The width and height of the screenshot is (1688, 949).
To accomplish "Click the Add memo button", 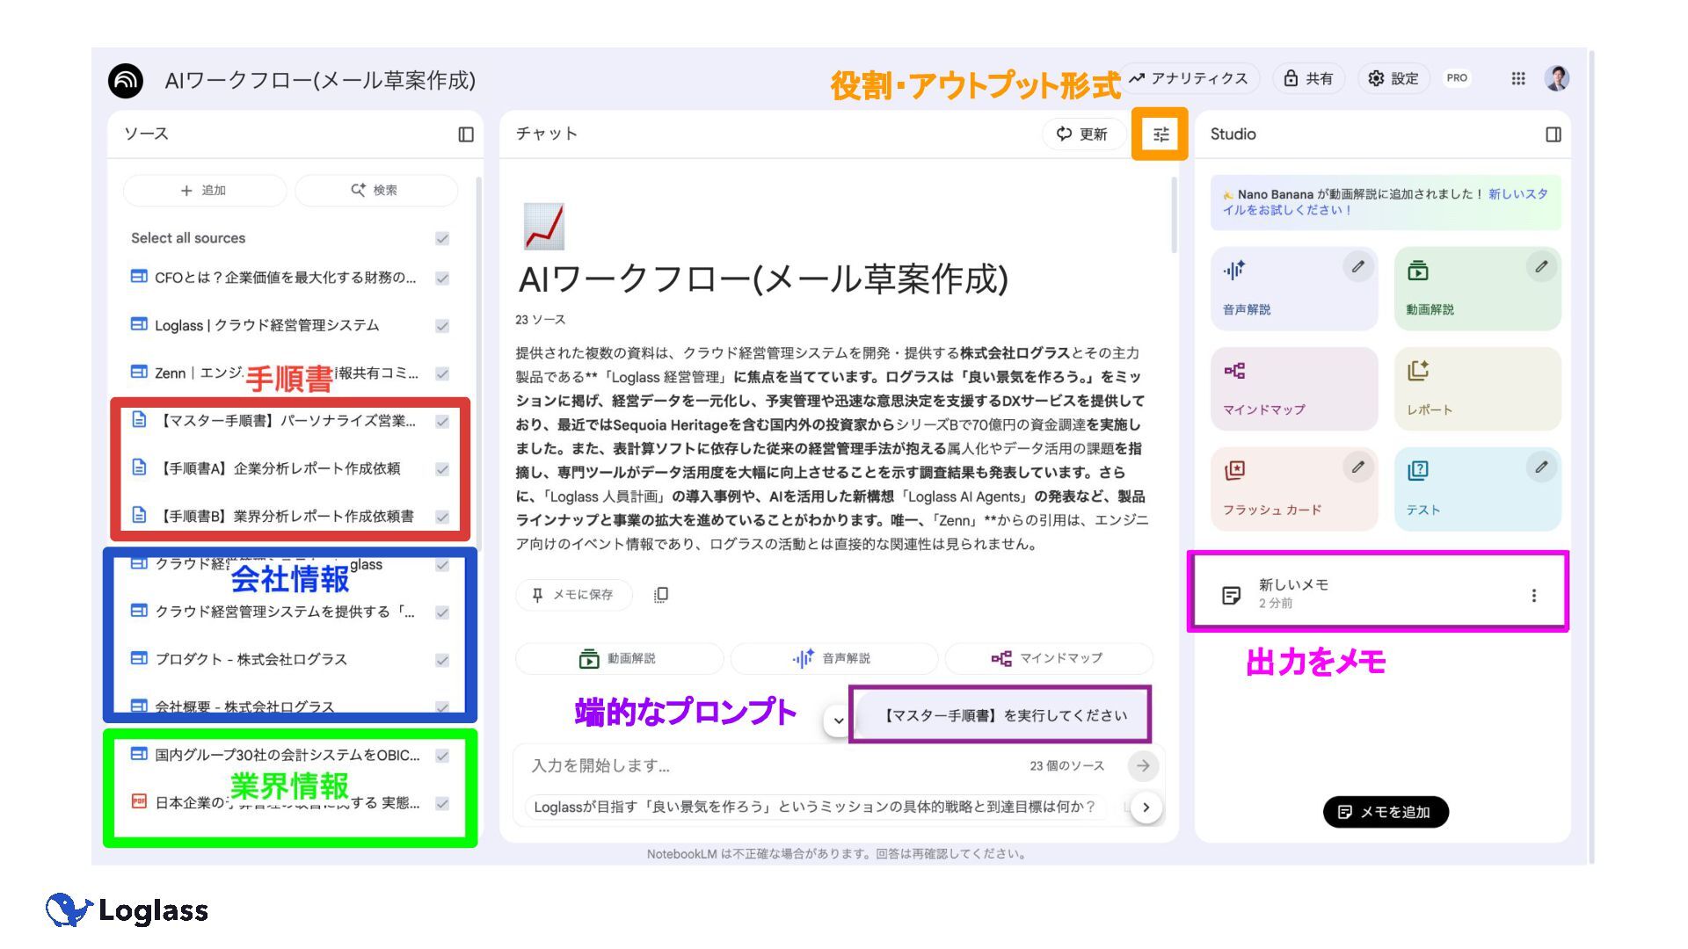I will [x=1385, y=812].
